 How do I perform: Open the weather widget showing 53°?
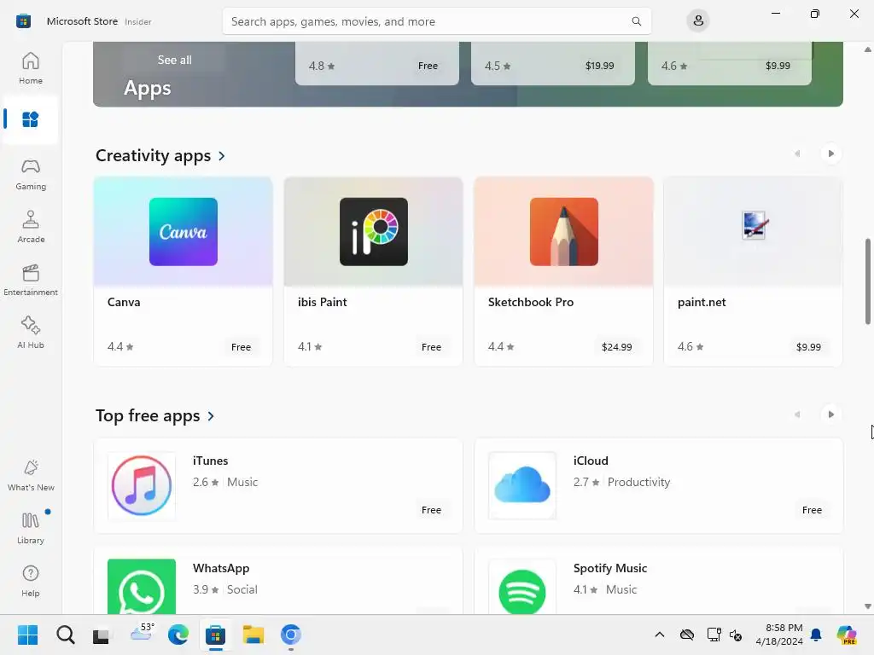[x=142, y=632]
